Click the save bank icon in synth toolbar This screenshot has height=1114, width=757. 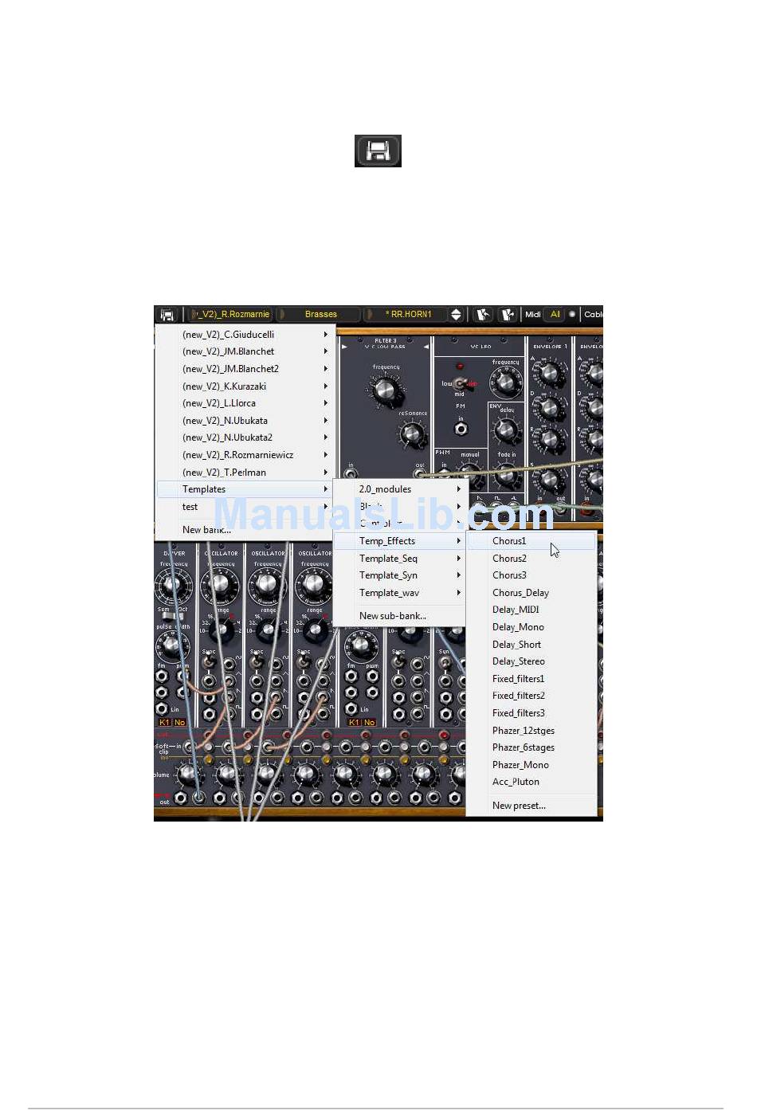(x=167, y=315)
